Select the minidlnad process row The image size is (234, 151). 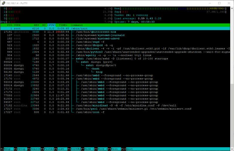[115, 105]
